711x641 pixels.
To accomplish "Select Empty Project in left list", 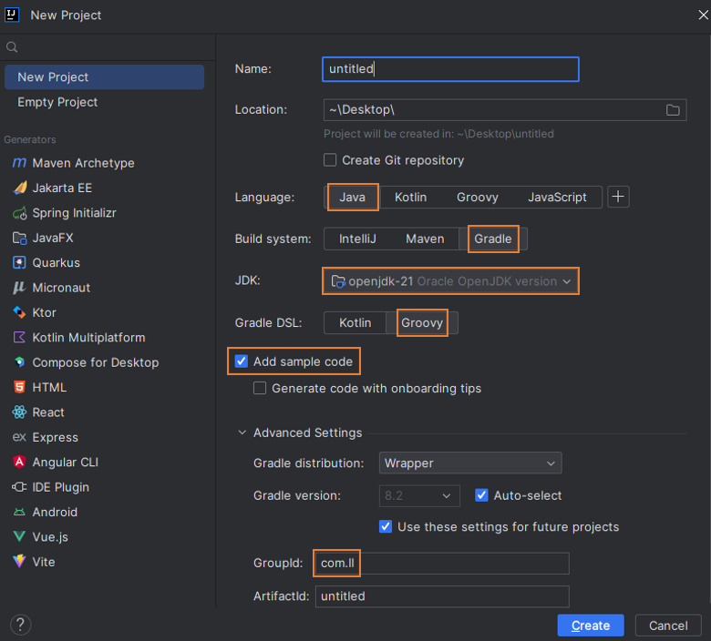I will click(x=104, y=102).
